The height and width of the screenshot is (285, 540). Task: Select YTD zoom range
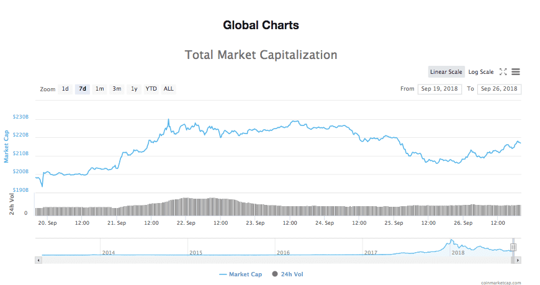click(x=151, y=89)
